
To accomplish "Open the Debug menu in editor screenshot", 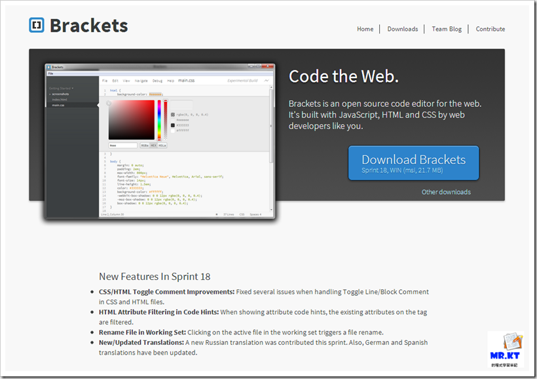I will point(157,81).
